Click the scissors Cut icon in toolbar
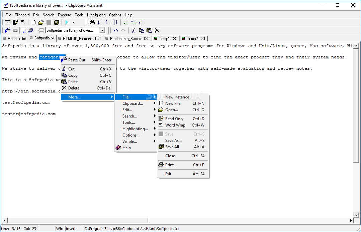 click(x=133, y=30)
